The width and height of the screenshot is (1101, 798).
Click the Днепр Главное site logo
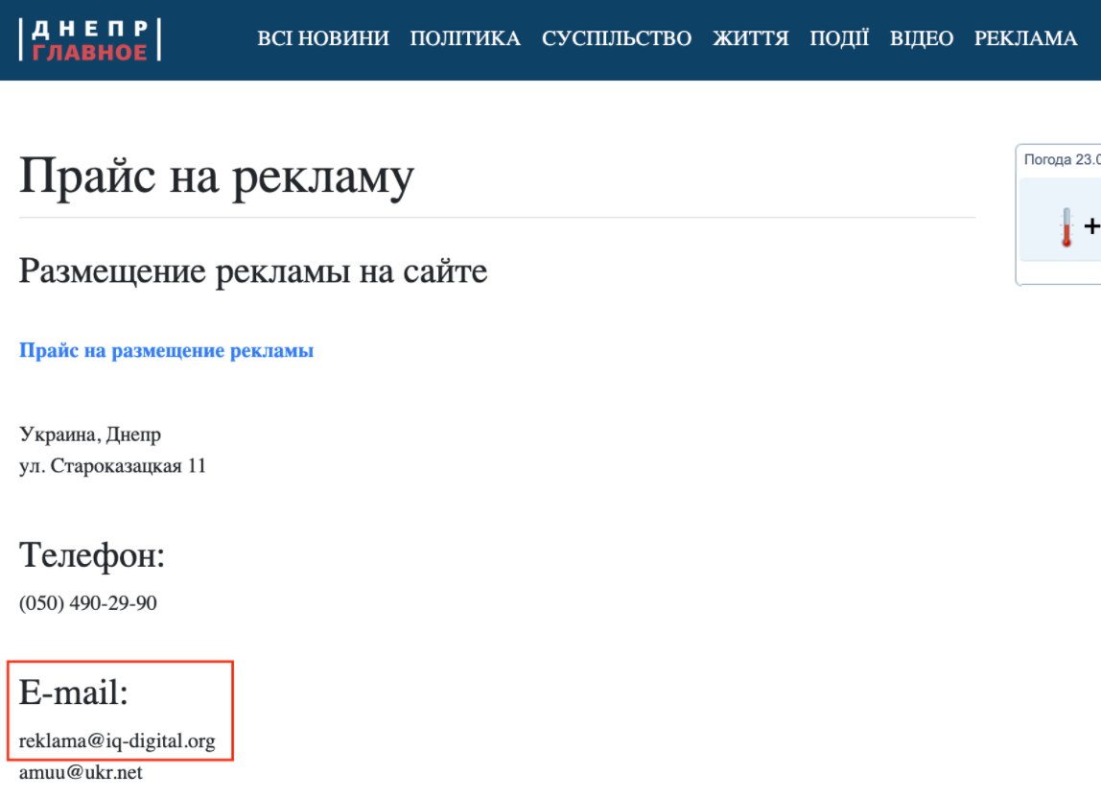[90, 39]
